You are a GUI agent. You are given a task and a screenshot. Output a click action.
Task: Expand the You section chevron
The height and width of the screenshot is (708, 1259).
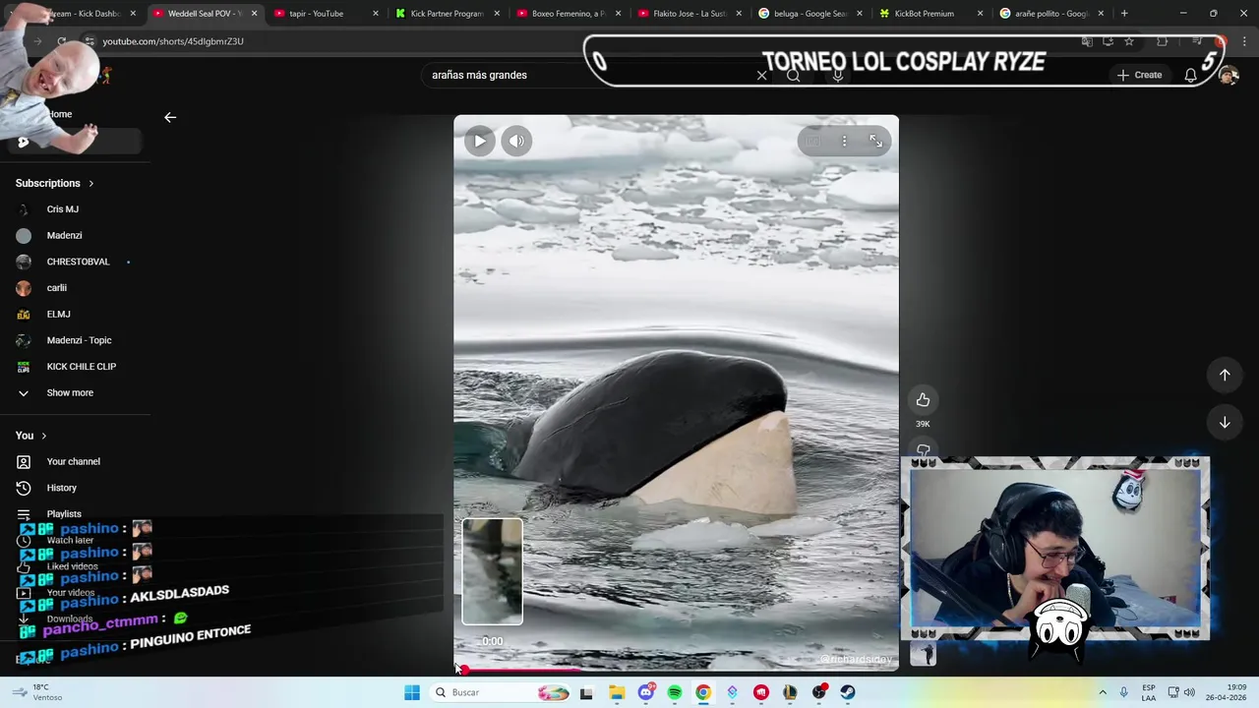(43, 436)
